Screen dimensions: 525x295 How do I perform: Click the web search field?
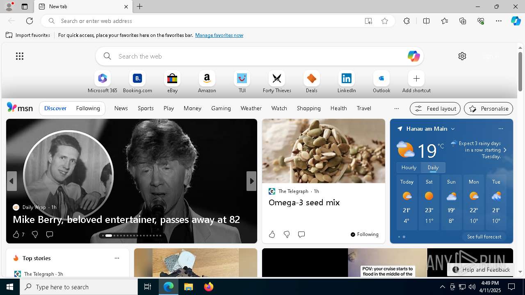click(x=260, y=56)
